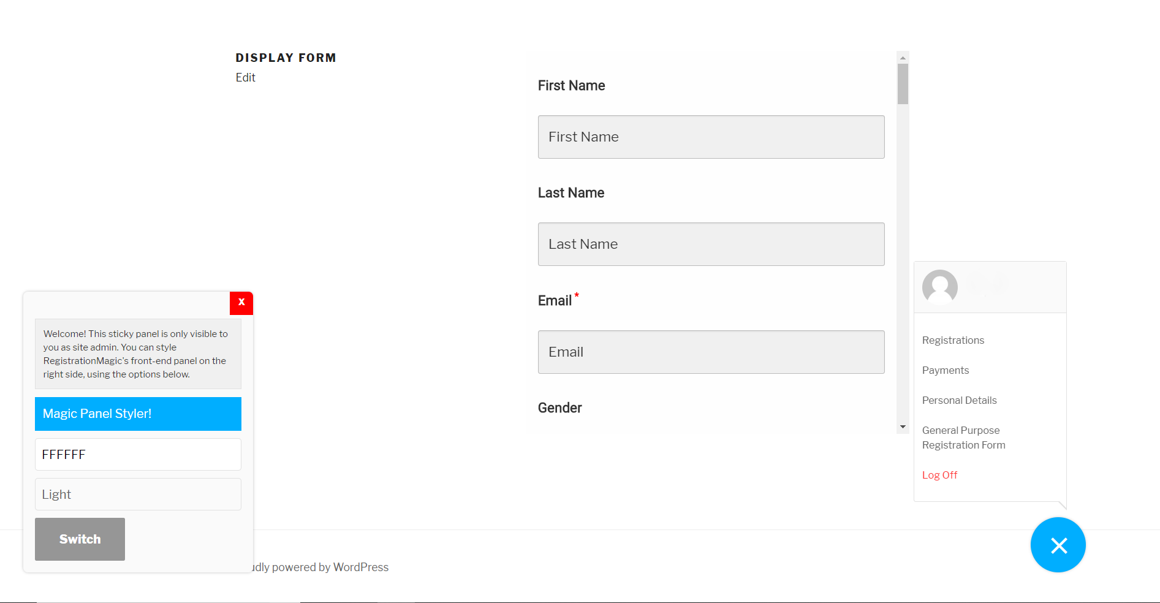1160x603 pixels.
Task: Click the Edit link under Display Form
Action: [x=245, y=78]
